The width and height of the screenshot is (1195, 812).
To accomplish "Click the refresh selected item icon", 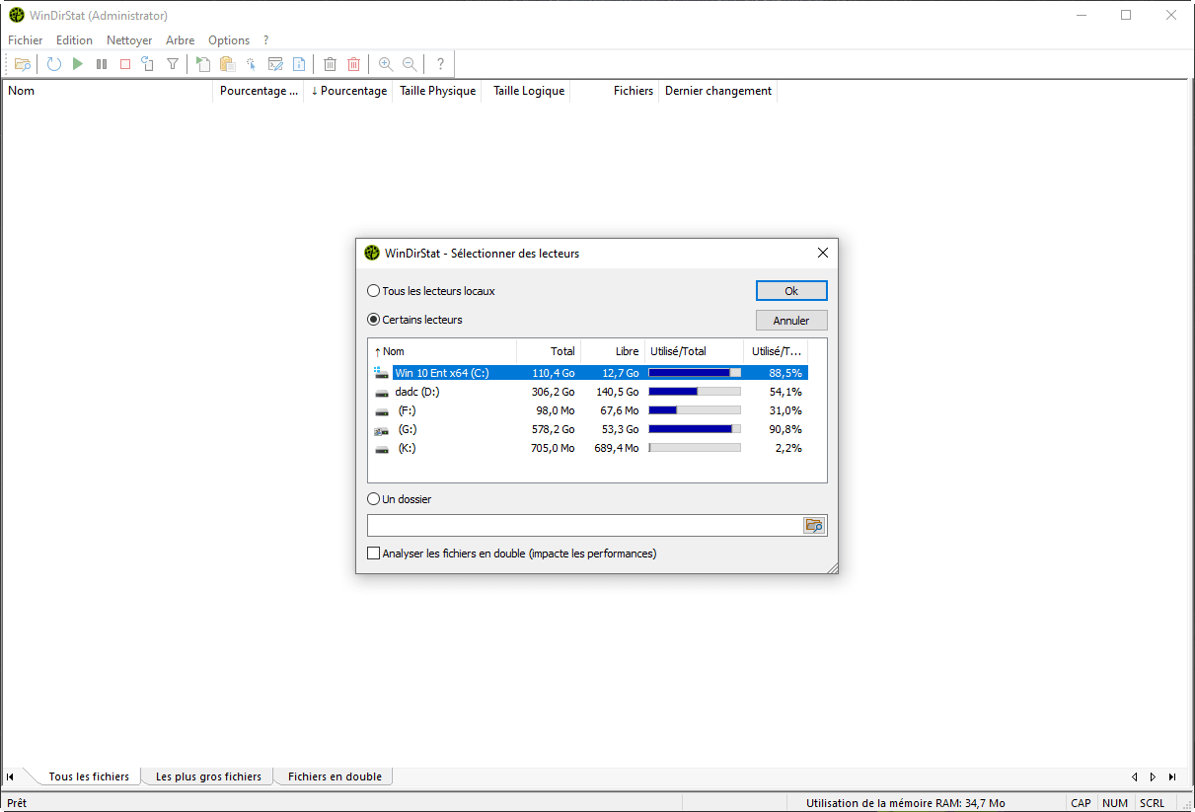I will point(148,64).
